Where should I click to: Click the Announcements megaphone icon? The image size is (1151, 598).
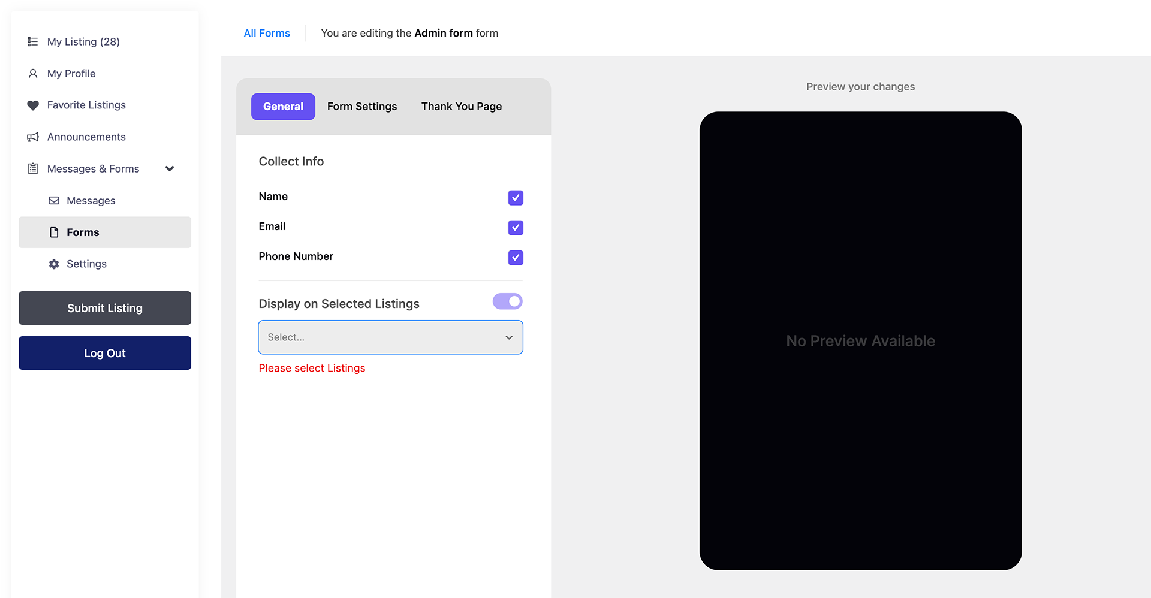coord(33,137)
